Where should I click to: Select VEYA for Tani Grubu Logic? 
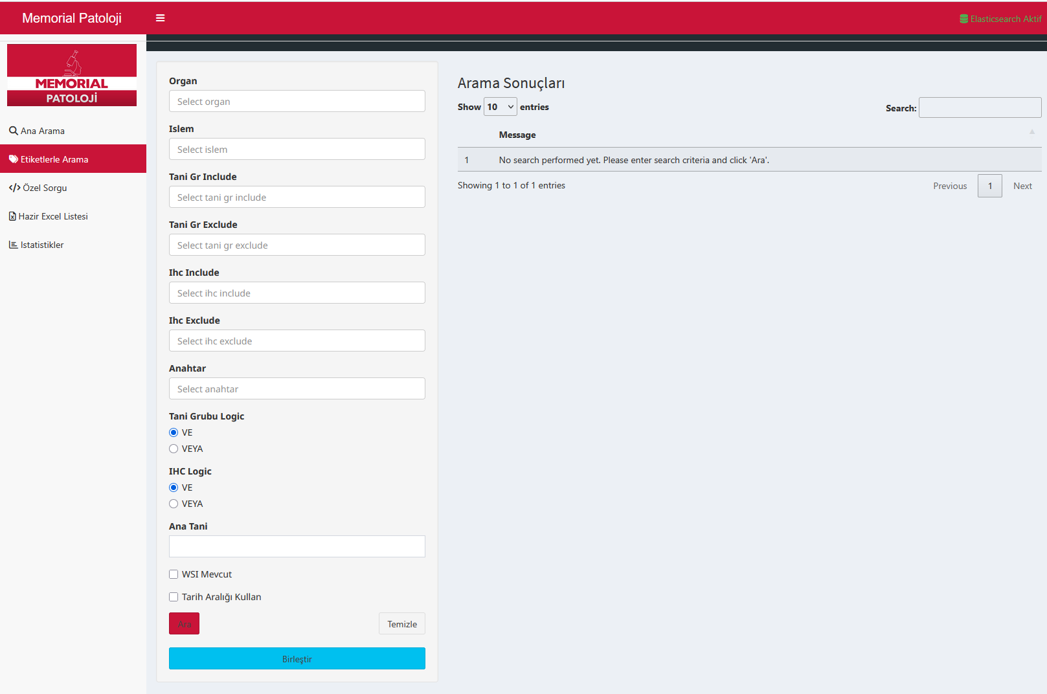pyautogui.click(x=174, y=449)
